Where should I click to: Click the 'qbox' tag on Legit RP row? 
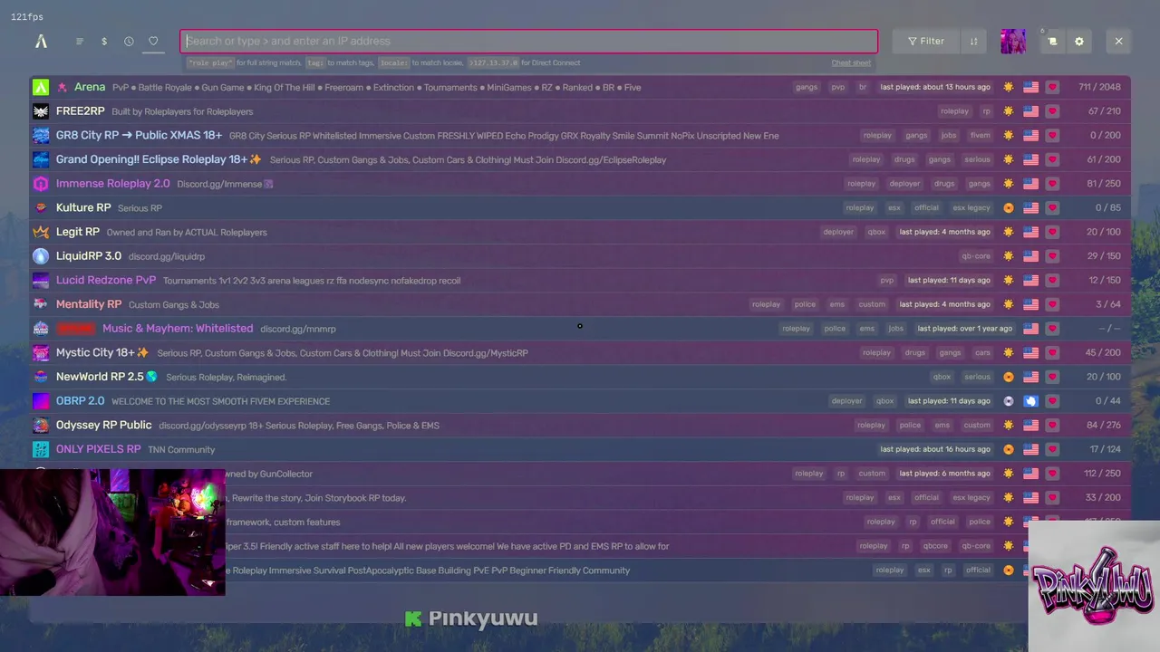tap(876, 232)
